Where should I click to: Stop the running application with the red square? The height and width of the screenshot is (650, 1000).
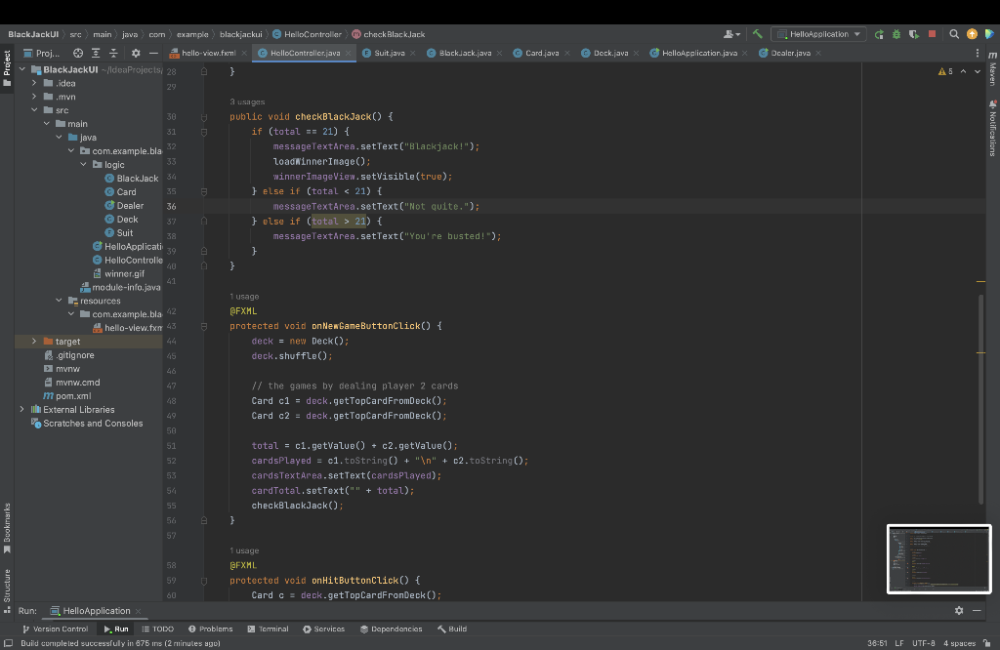tap(932, 34)
